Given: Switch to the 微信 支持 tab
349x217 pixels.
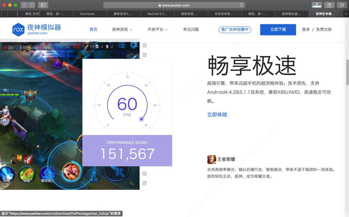Looking at the screenshot, I should pyautogui.click(x=32, y=14).
